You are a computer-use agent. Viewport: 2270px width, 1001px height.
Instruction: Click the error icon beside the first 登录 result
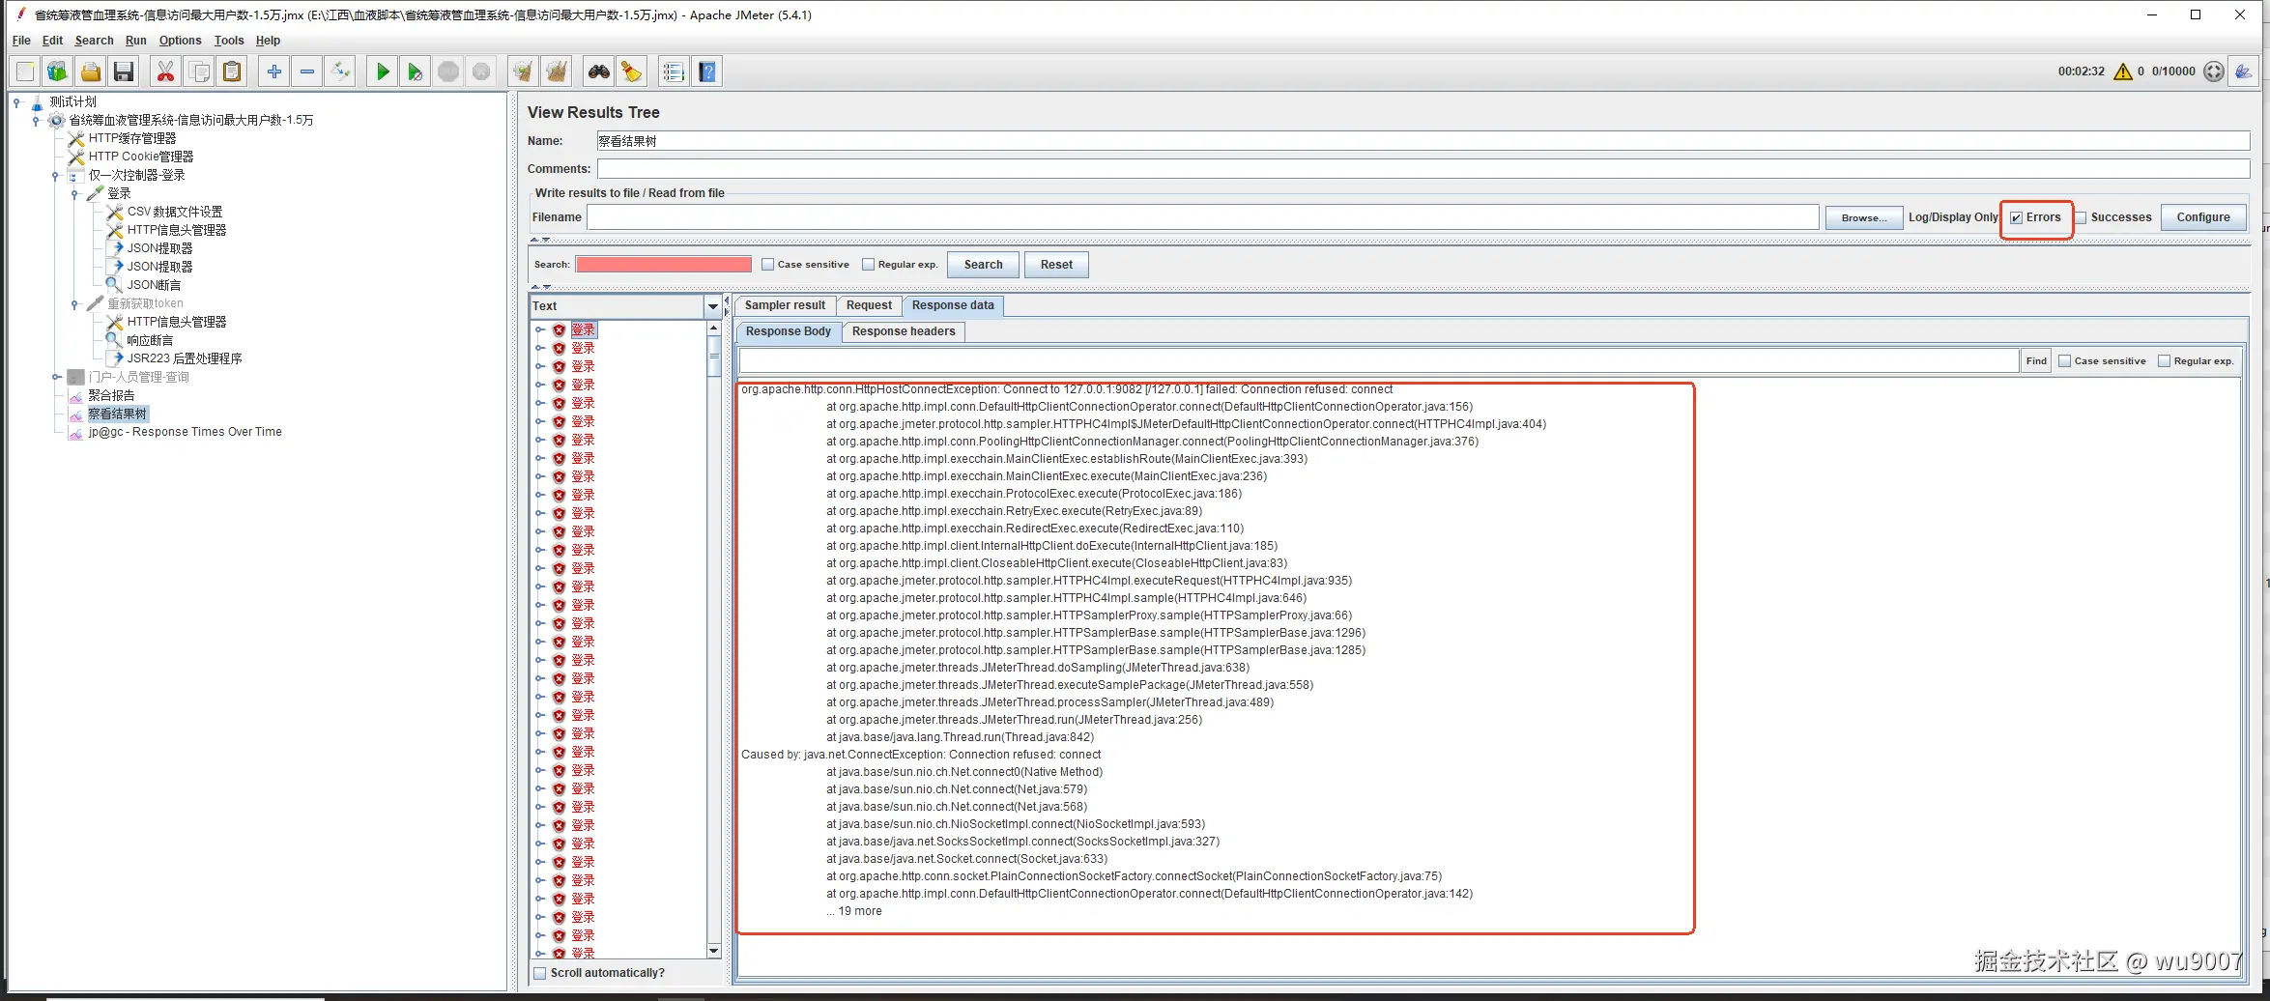[559, 330]
